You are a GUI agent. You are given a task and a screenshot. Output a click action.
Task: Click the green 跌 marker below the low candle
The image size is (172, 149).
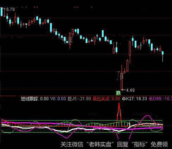[x=118, y=93]
